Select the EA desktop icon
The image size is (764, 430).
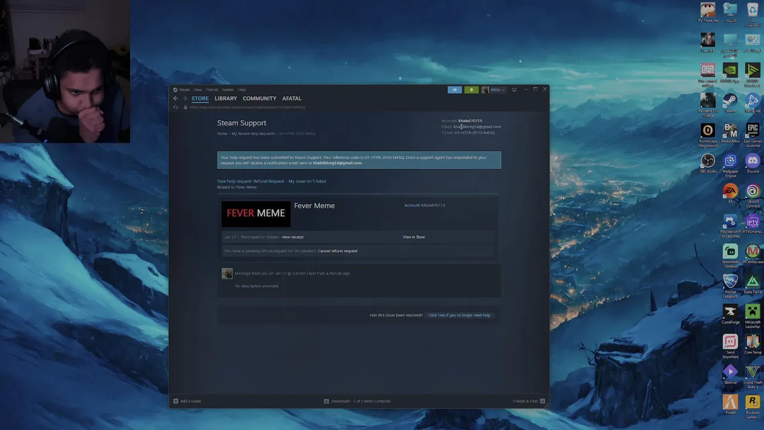pyautogui.click(x=730, y=194)
